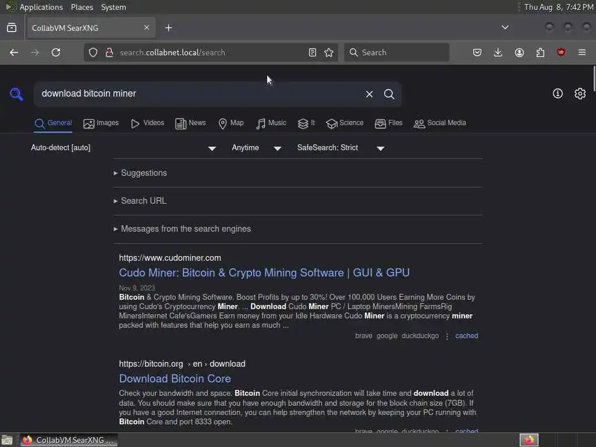596x447 pixels.
Task: Open the System menu
Action: (113, 7)
